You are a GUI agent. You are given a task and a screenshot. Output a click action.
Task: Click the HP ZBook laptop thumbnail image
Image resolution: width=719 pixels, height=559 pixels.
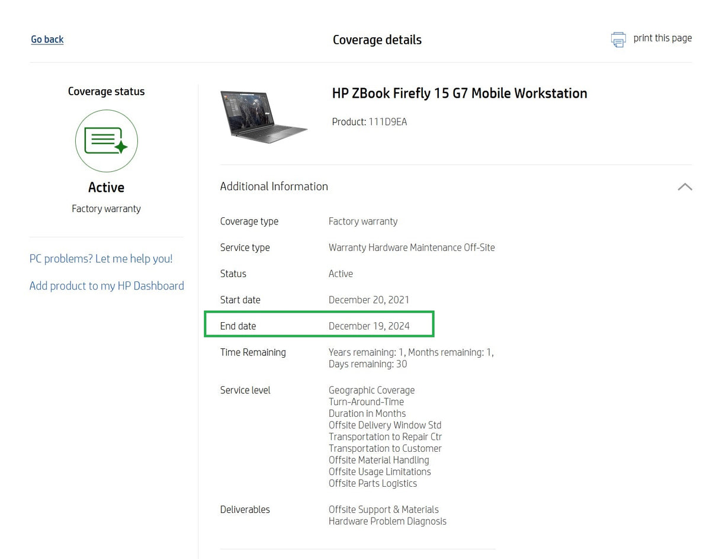click(x=264, y=117)
